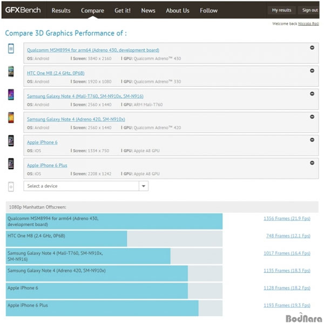Click the Galaxy Note 4 Adreno 420 thumbnail
The width and height of the screenshot is (324, 324).
click(x=11, y=118)
